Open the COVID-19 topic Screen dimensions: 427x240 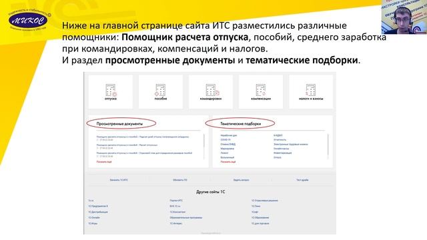coord(226,139)
